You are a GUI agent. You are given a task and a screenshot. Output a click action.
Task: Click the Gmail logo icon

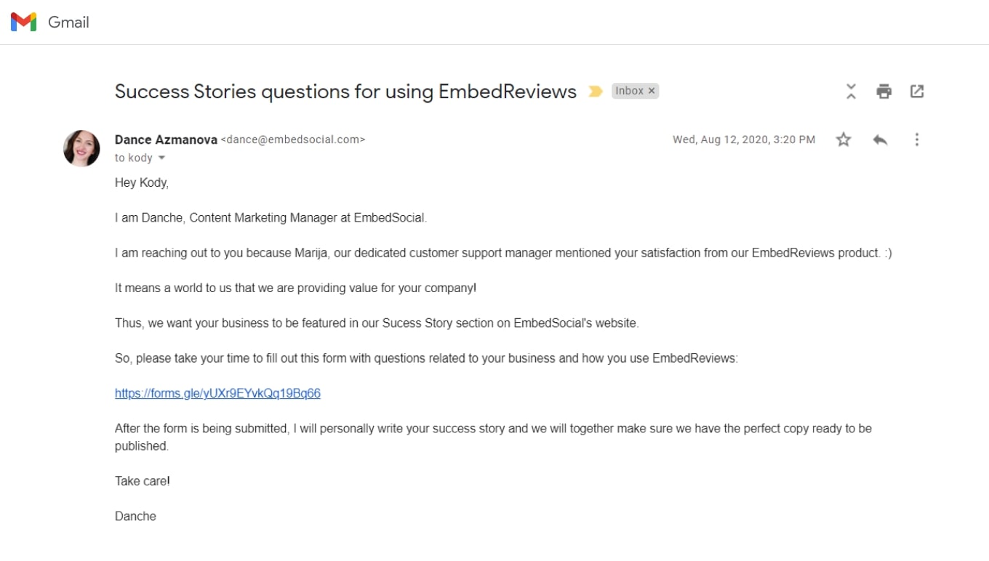coord(23,23)
